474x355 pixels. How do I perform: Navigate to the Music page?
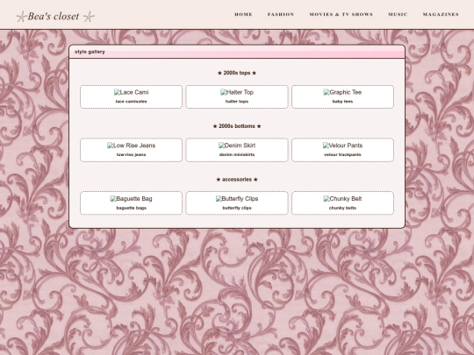(398, 14)
